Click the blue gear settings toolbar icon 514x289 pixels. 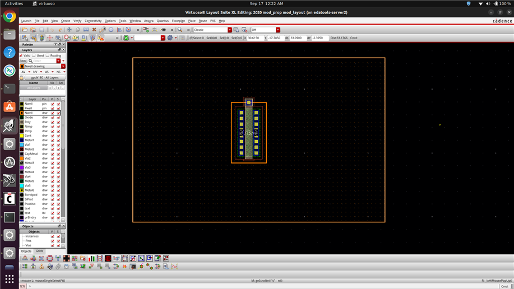tap(170, 38)
